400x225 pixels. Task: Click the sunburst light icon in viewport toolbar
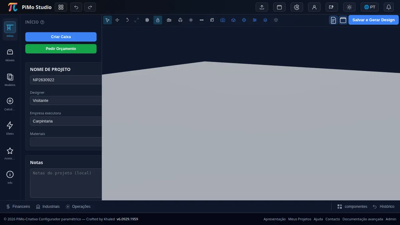click(x=191, y=20)
